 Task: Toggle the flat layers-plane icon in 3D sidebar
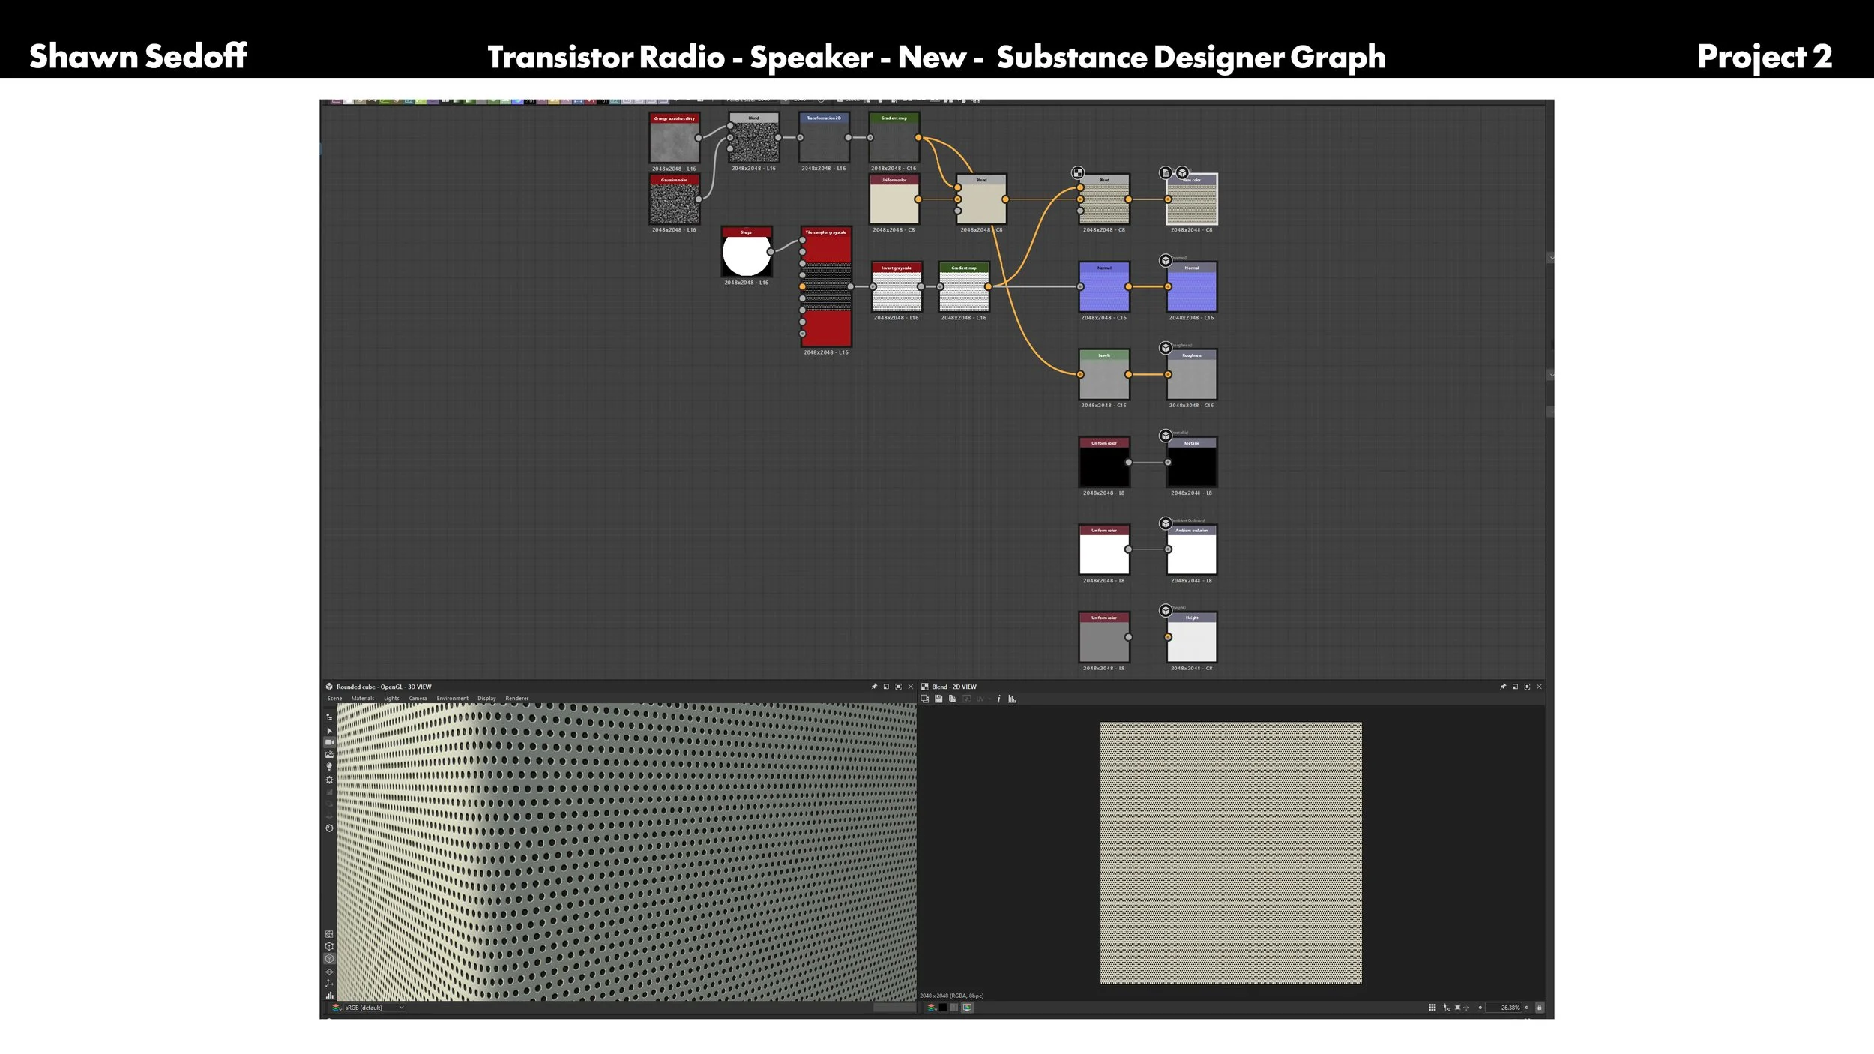[x=329, y=972]
